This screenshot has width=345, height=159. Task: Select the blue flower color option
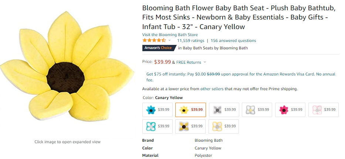158,110
